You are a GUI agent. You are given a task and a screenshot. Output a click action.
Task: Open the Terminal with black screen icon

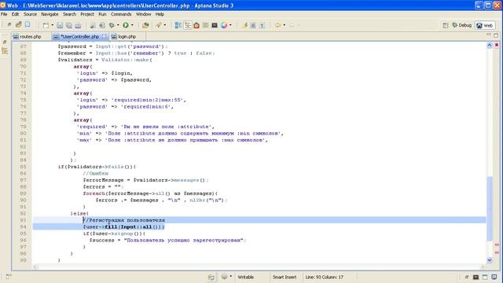coord(215,25)
